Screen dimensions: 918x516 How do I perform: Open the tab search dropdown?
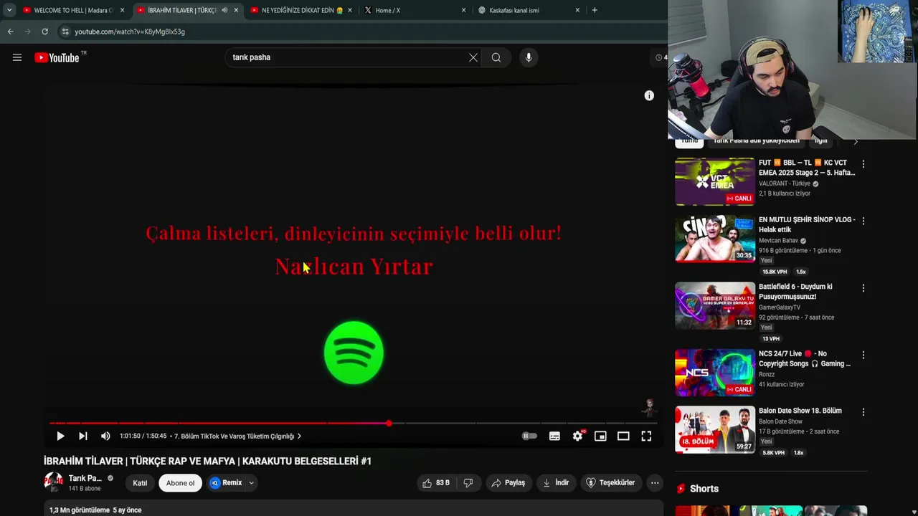pyautogui.click(x=9, y=10)
